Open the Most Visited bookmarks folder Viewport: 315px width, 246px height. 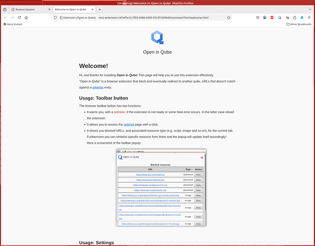point(13,24)
